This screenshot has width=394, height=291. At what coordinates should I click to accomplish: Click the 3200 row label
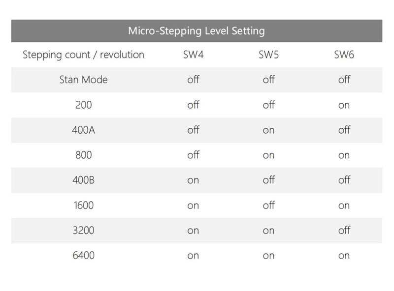[83, 231]
